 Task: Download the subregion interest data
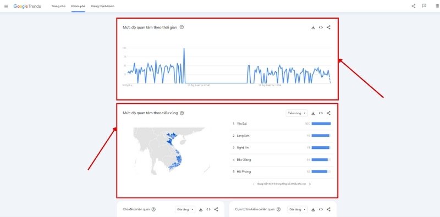[313, 113]
